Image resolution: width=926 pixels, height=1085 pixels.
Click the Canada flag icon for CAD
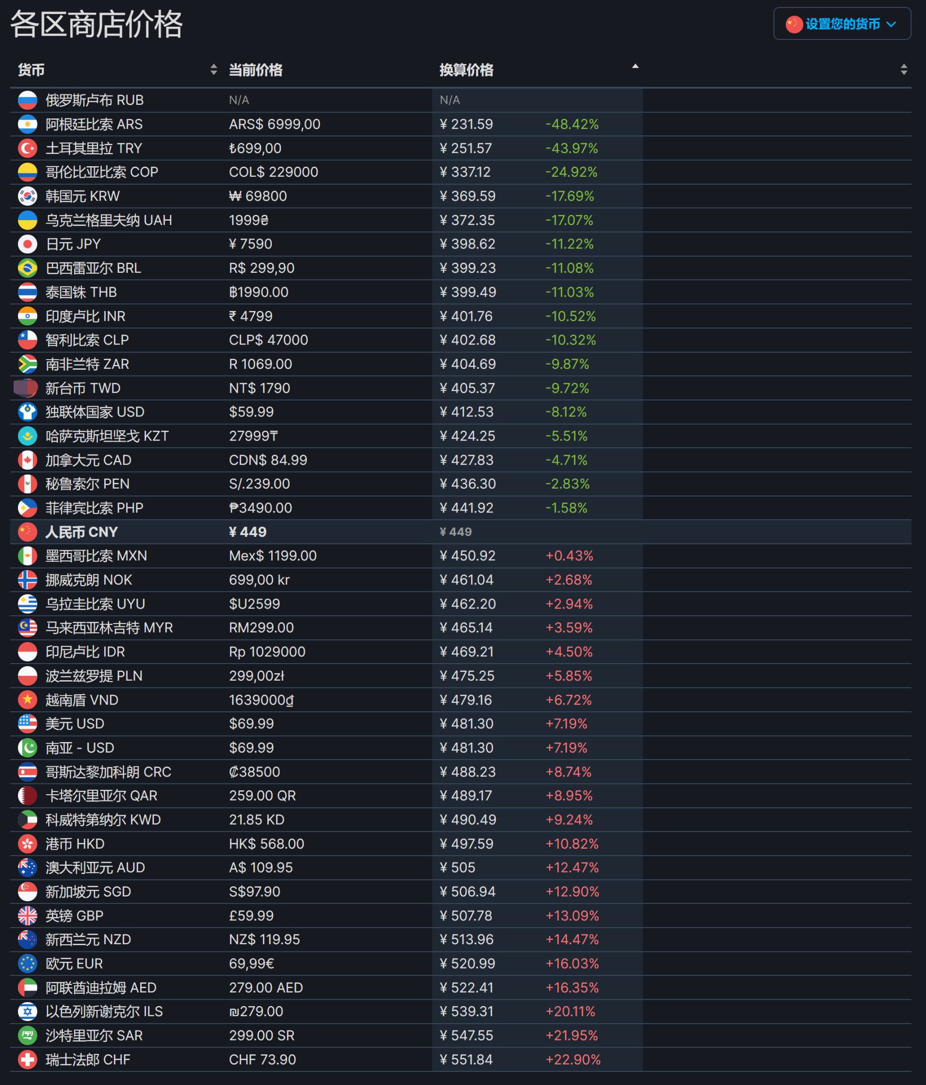coord(27,460)
